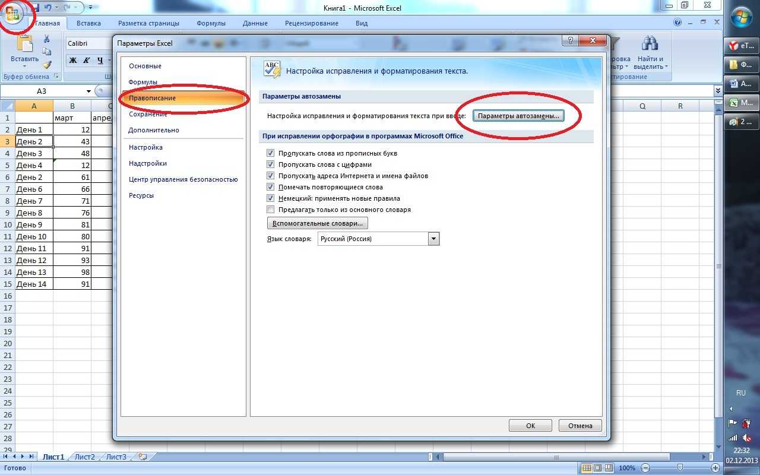The width and height of the screenshot is (760, 475).
Task: Open the Формулы ribbon tab
Action: click(x=211, y=23)
